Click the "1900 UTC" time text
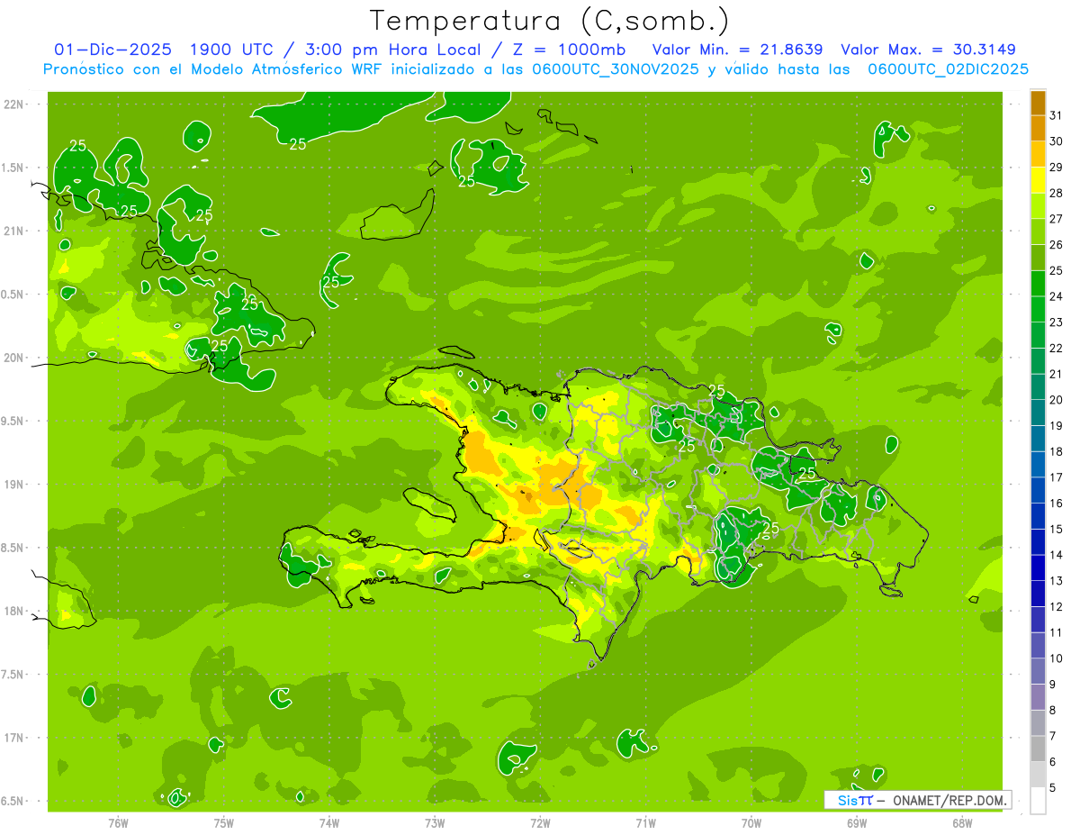The width and height of the screenshot is (1080, 835). click(x=233, y=50)
